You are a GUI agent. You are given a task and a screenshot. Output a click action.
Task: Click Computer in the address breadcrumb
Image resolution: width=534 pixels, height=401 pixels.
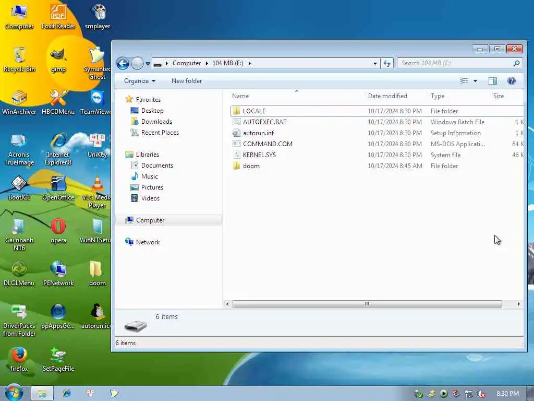pos(187,63)
